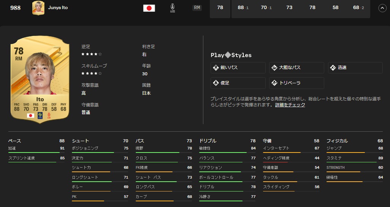Viewport: 390px width, 207px height.
Task: Click the Stade de Reims club crest icon
Action: click(173, 8)
